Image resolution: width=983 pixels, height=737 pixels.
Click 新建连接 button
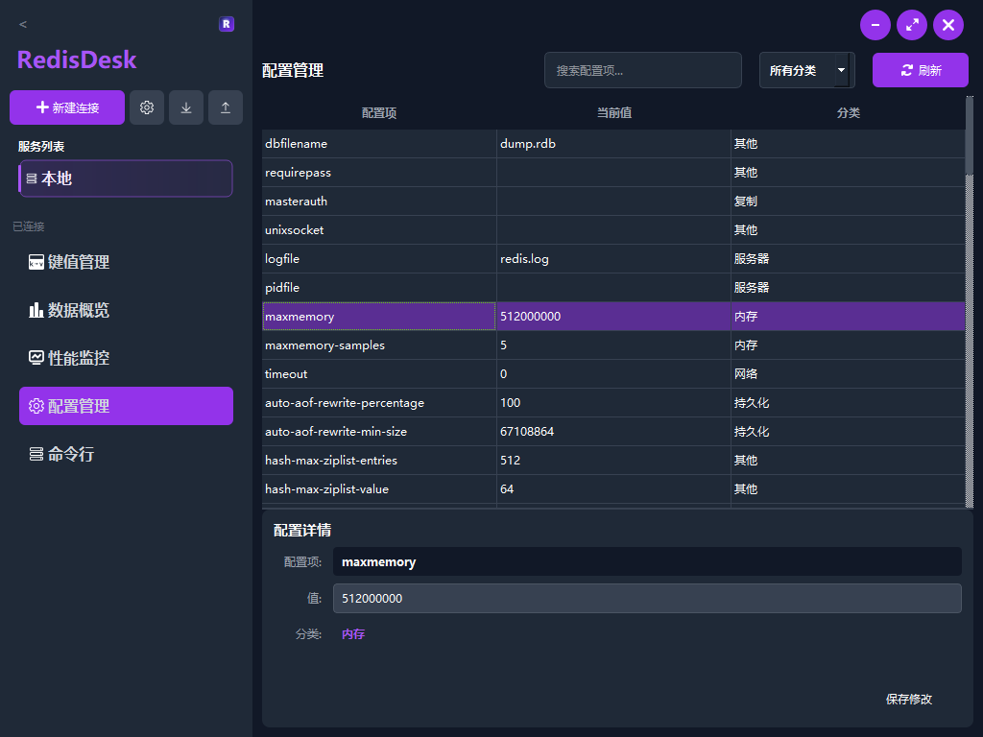[67, 107]
